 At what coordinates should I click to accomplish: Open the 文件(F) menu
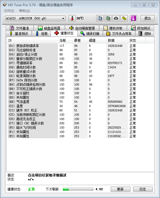coord(9,11)
